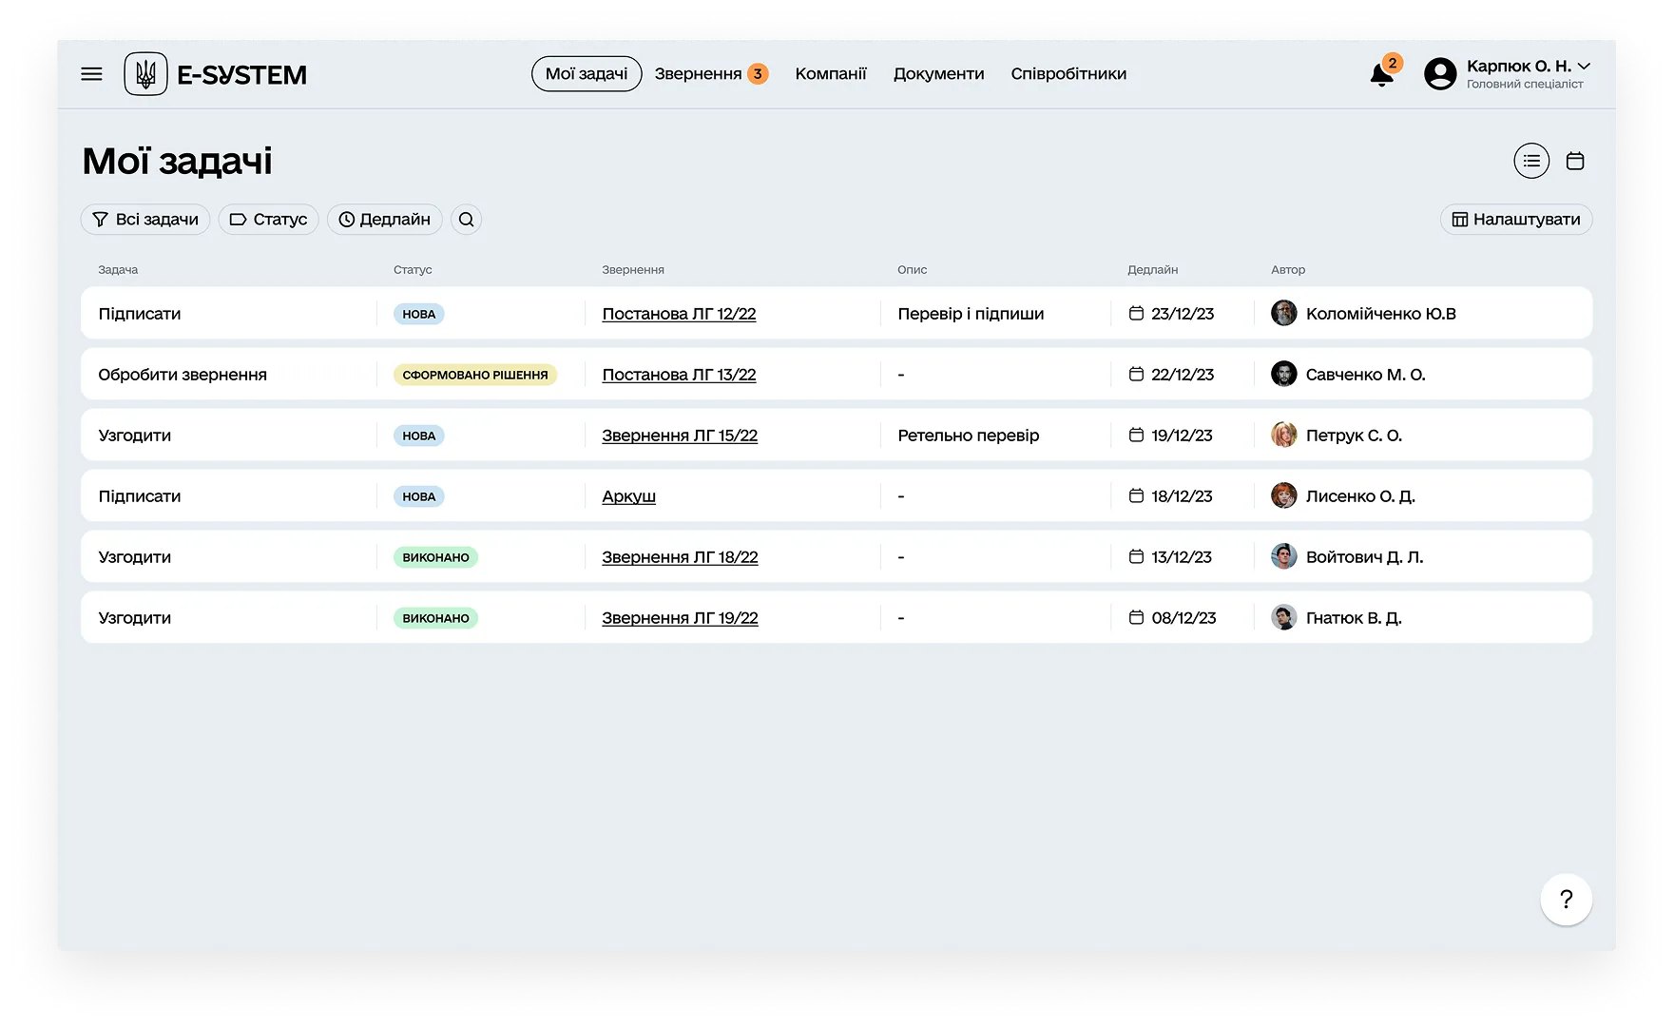Click the Статус column header
1674x1027 pixels.
coord(413,270)
